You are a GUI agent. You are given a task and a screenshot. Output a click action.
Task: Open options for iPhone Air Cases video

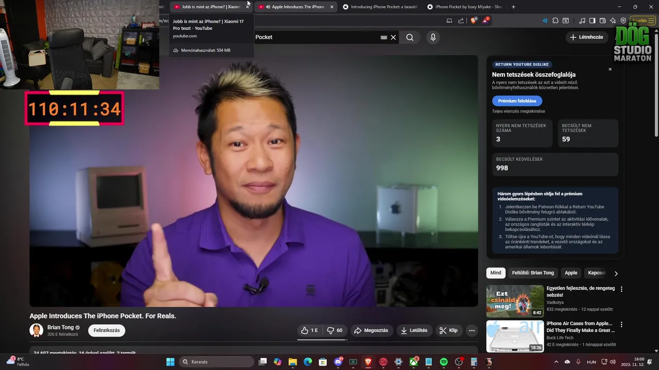(x=621, y=325)
